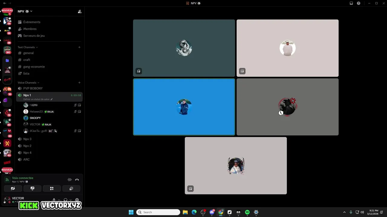
Task: Turn on the camera in the voice panel
Action: (13, 188)
